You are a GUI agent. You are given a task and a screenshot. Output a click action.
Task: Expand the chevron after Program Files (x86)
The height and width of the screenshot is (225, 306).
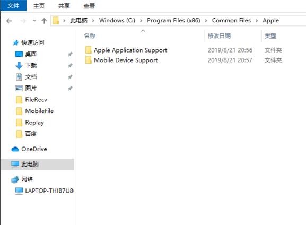click(206, 20)
